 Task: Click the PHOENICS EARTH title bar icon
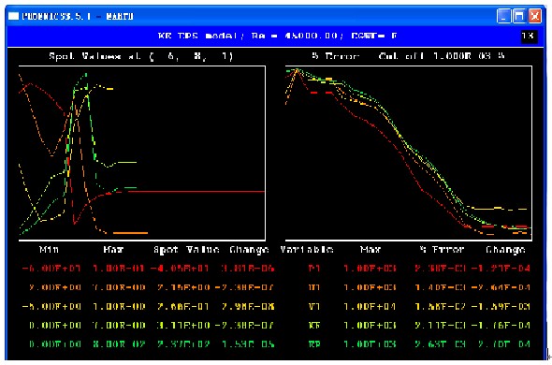click(13, 16)
